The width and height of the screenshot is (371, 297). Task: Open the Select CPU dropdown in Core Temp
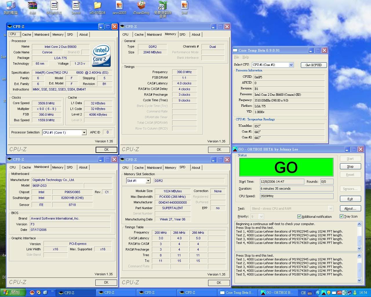point(291,65)
